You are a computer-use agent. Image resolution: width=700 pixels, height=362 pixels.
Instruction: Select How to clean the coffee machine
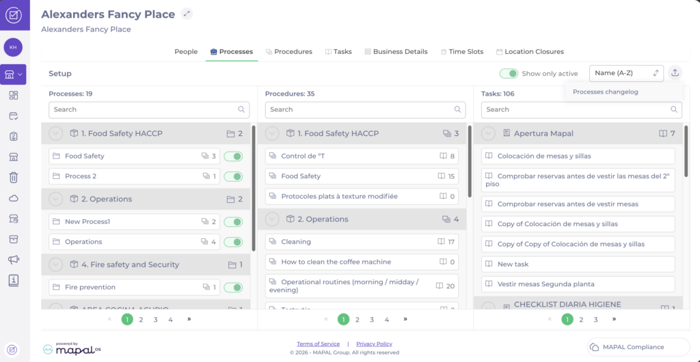(362, 262)
